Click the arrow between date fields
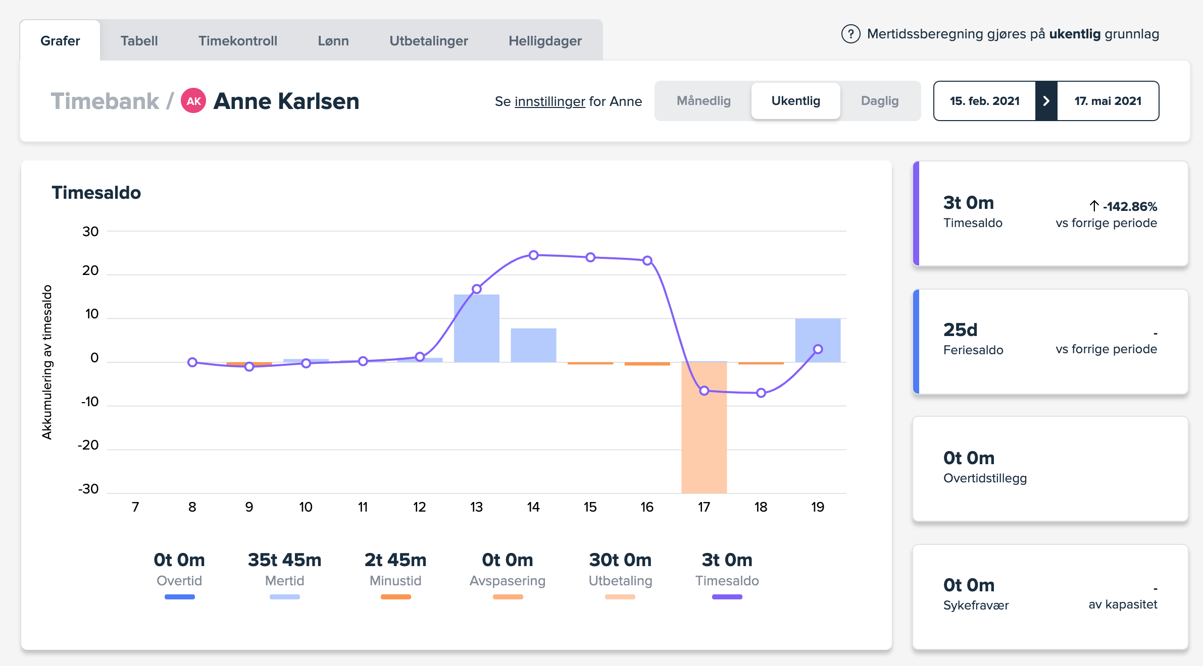 (1046, 101)
